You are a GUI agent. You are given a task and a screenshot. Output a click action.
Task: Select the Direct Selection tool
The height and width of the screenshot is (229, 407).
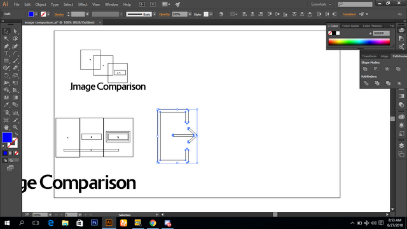coord(15,31)
